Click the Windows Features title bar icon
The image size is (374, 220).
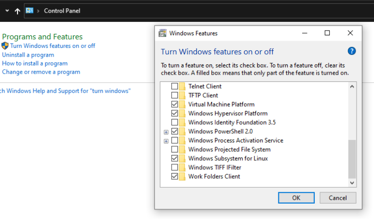coord(163,33)
